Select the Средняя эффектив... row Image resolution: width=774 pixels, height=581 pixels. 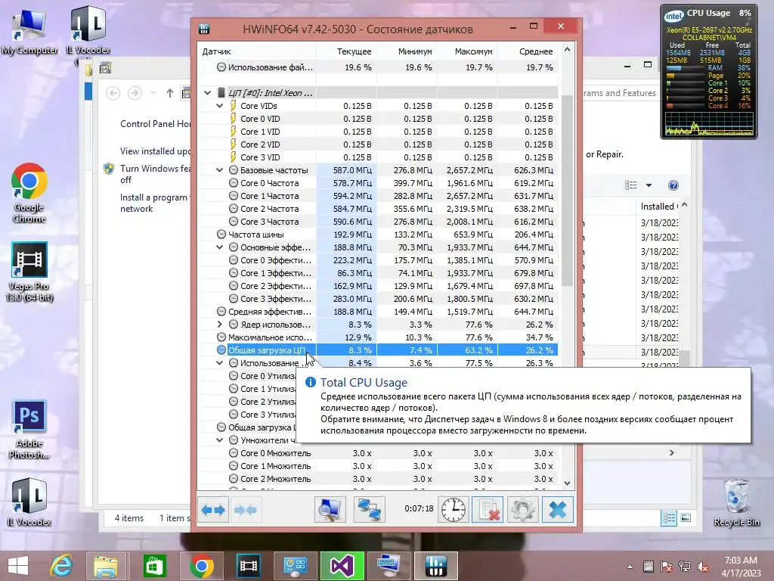378,312
